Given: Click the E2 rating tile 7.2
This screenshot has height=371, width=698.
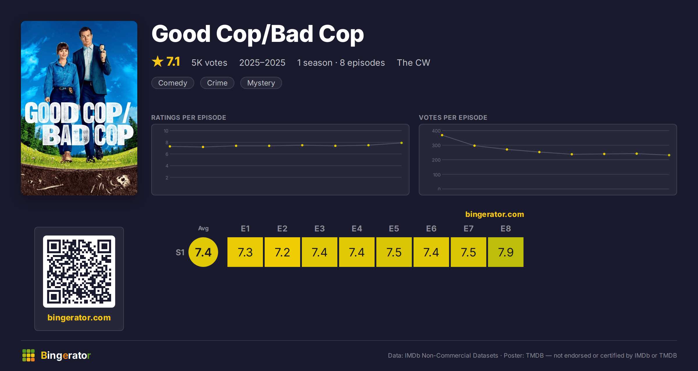Looking at the screenshot, I should coord(282,252).
